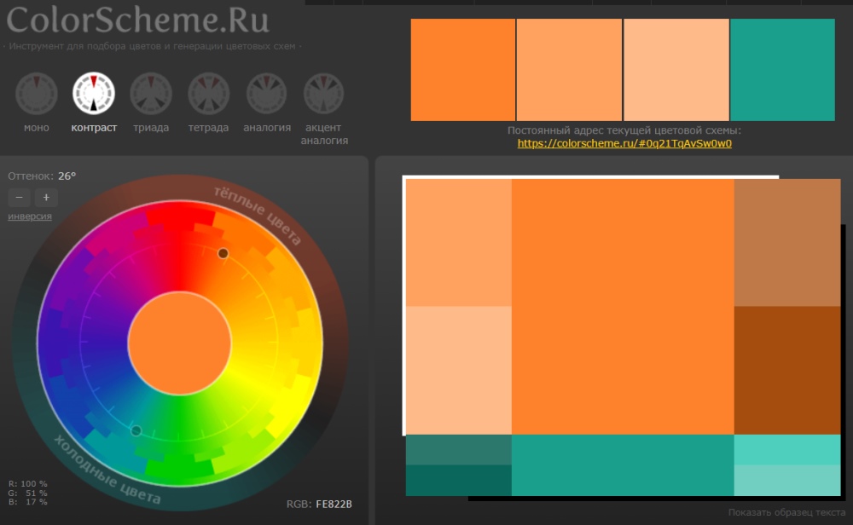The height and width of the screenshot is (525, 853).
Task: Click the ColorScheme.Ru logo
Action: 138,20
